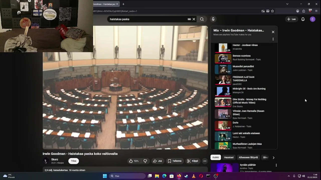Open Task View on the taskbar
321x180 pixels.
(x=150, y=176)
